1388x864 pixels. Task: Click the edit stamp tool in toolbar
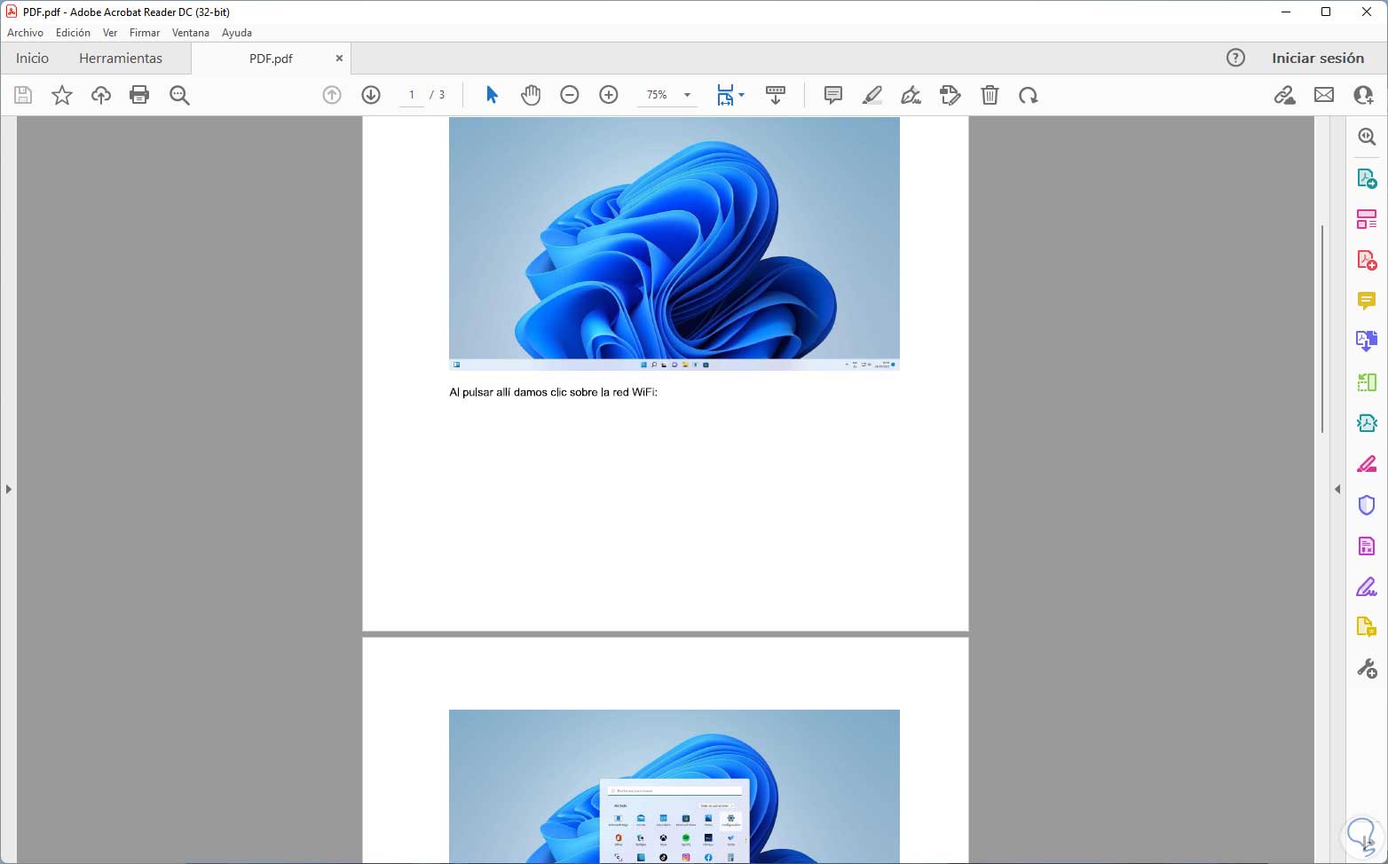(x=950, y=95)
